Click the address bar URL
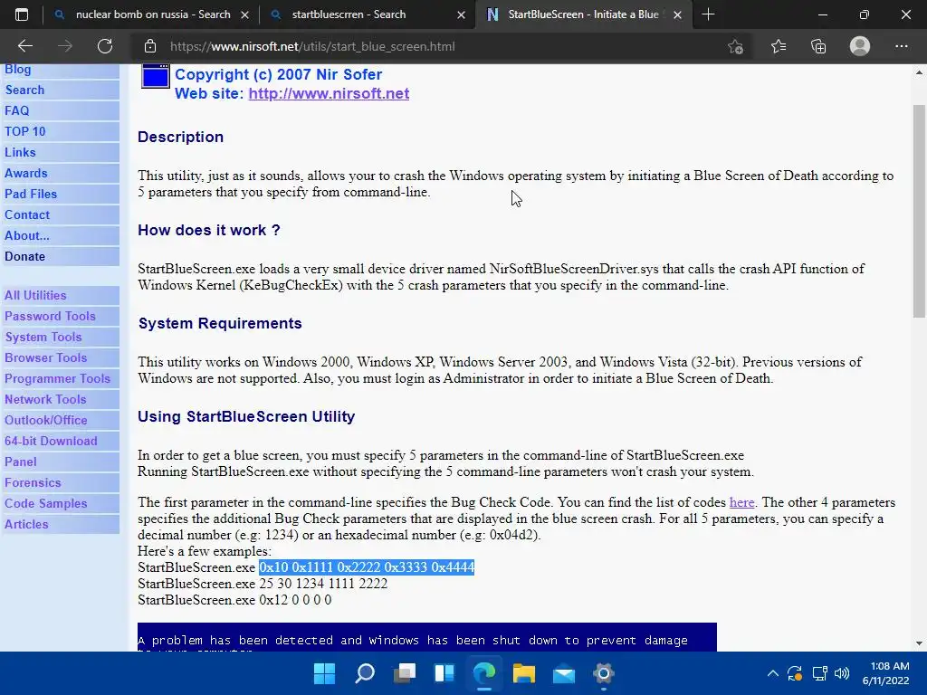 point(312,46)
